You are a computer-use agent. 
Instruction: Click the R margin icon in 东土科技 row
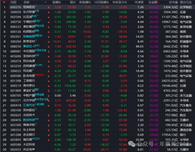click(49, 130)
